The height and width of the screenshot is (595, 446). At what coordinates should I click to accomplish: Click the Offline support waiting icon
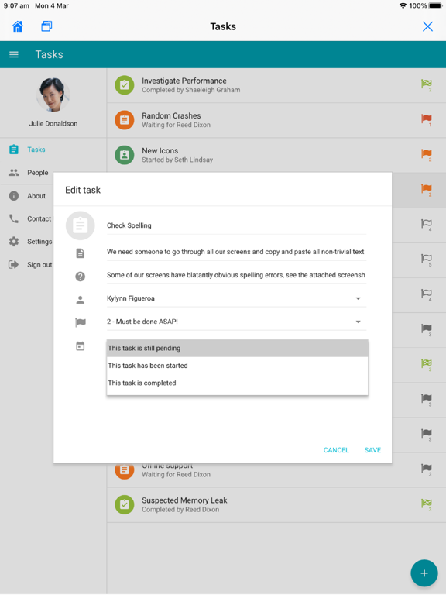pyautogui.click(x=125, y=470)
